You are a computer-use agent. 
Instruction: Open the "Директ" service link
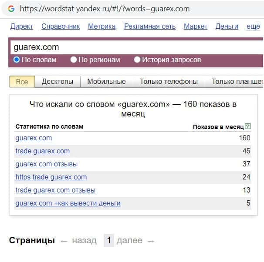[22, 27]
